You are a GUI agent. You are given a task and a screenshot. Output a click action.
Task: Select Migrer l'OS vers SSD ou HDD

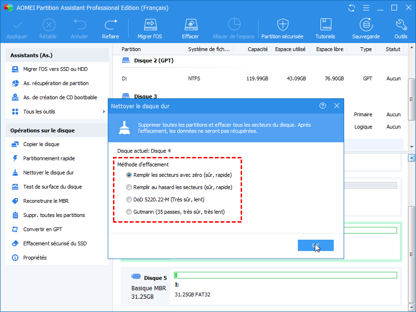coord(55,69)
